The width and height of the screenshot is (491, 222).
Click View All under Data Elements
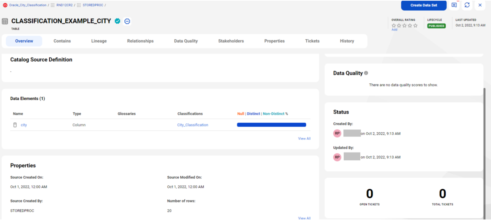click(304, 139)
